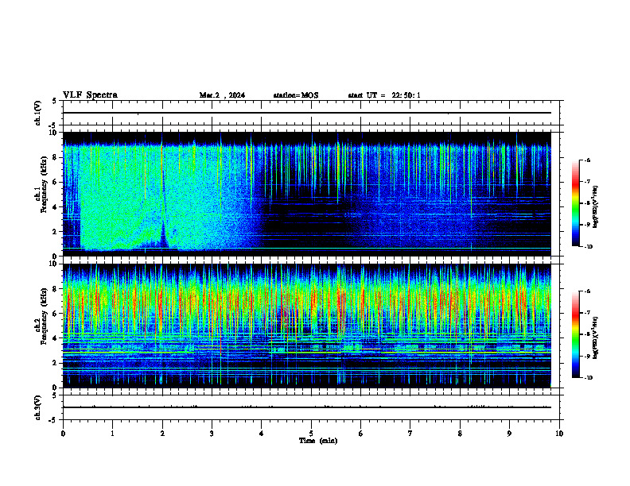
Task: Select time axis tick label "9"
Action: tap(509, 434)
